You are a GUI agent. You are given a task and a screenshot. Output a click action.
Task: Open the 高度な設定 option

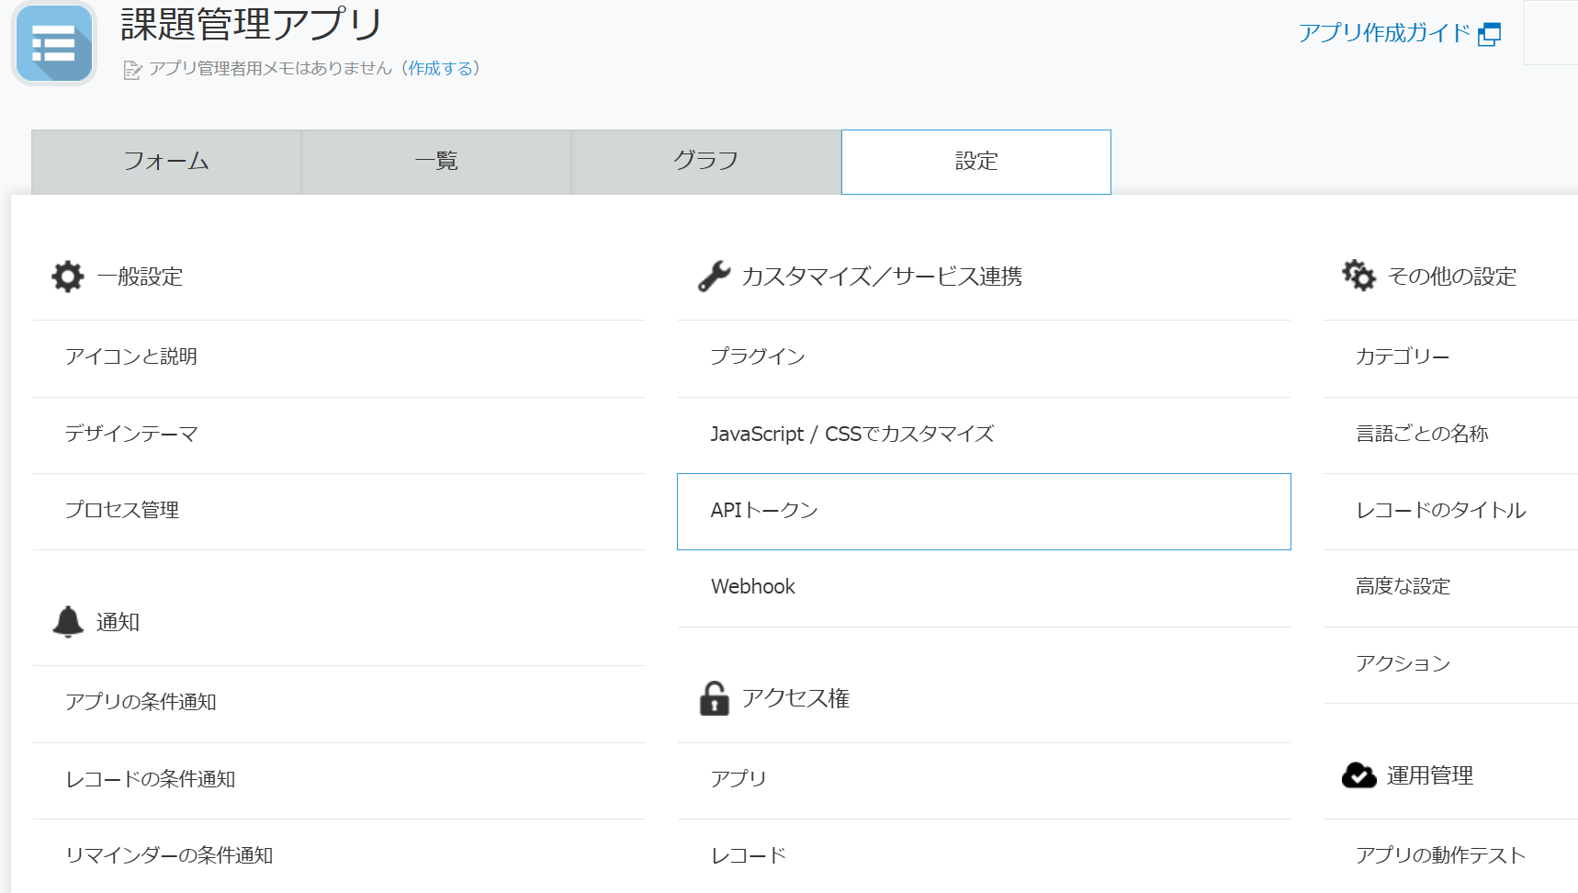[1403, 587]
